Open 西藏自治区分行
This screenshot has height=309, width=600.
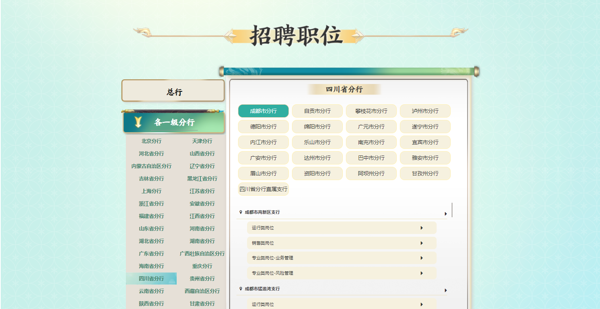pyautogui.click(x=202, y=291)
